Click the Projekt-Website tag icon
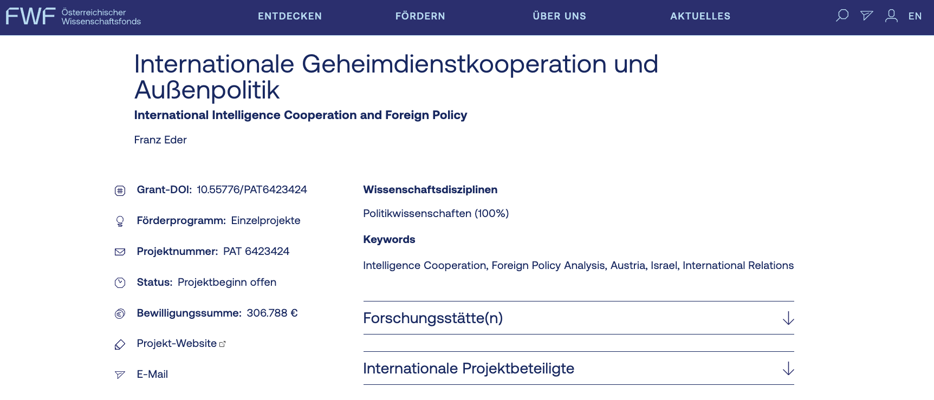The width and height of the screenshot is (934, 400). (x=120, y=344)
